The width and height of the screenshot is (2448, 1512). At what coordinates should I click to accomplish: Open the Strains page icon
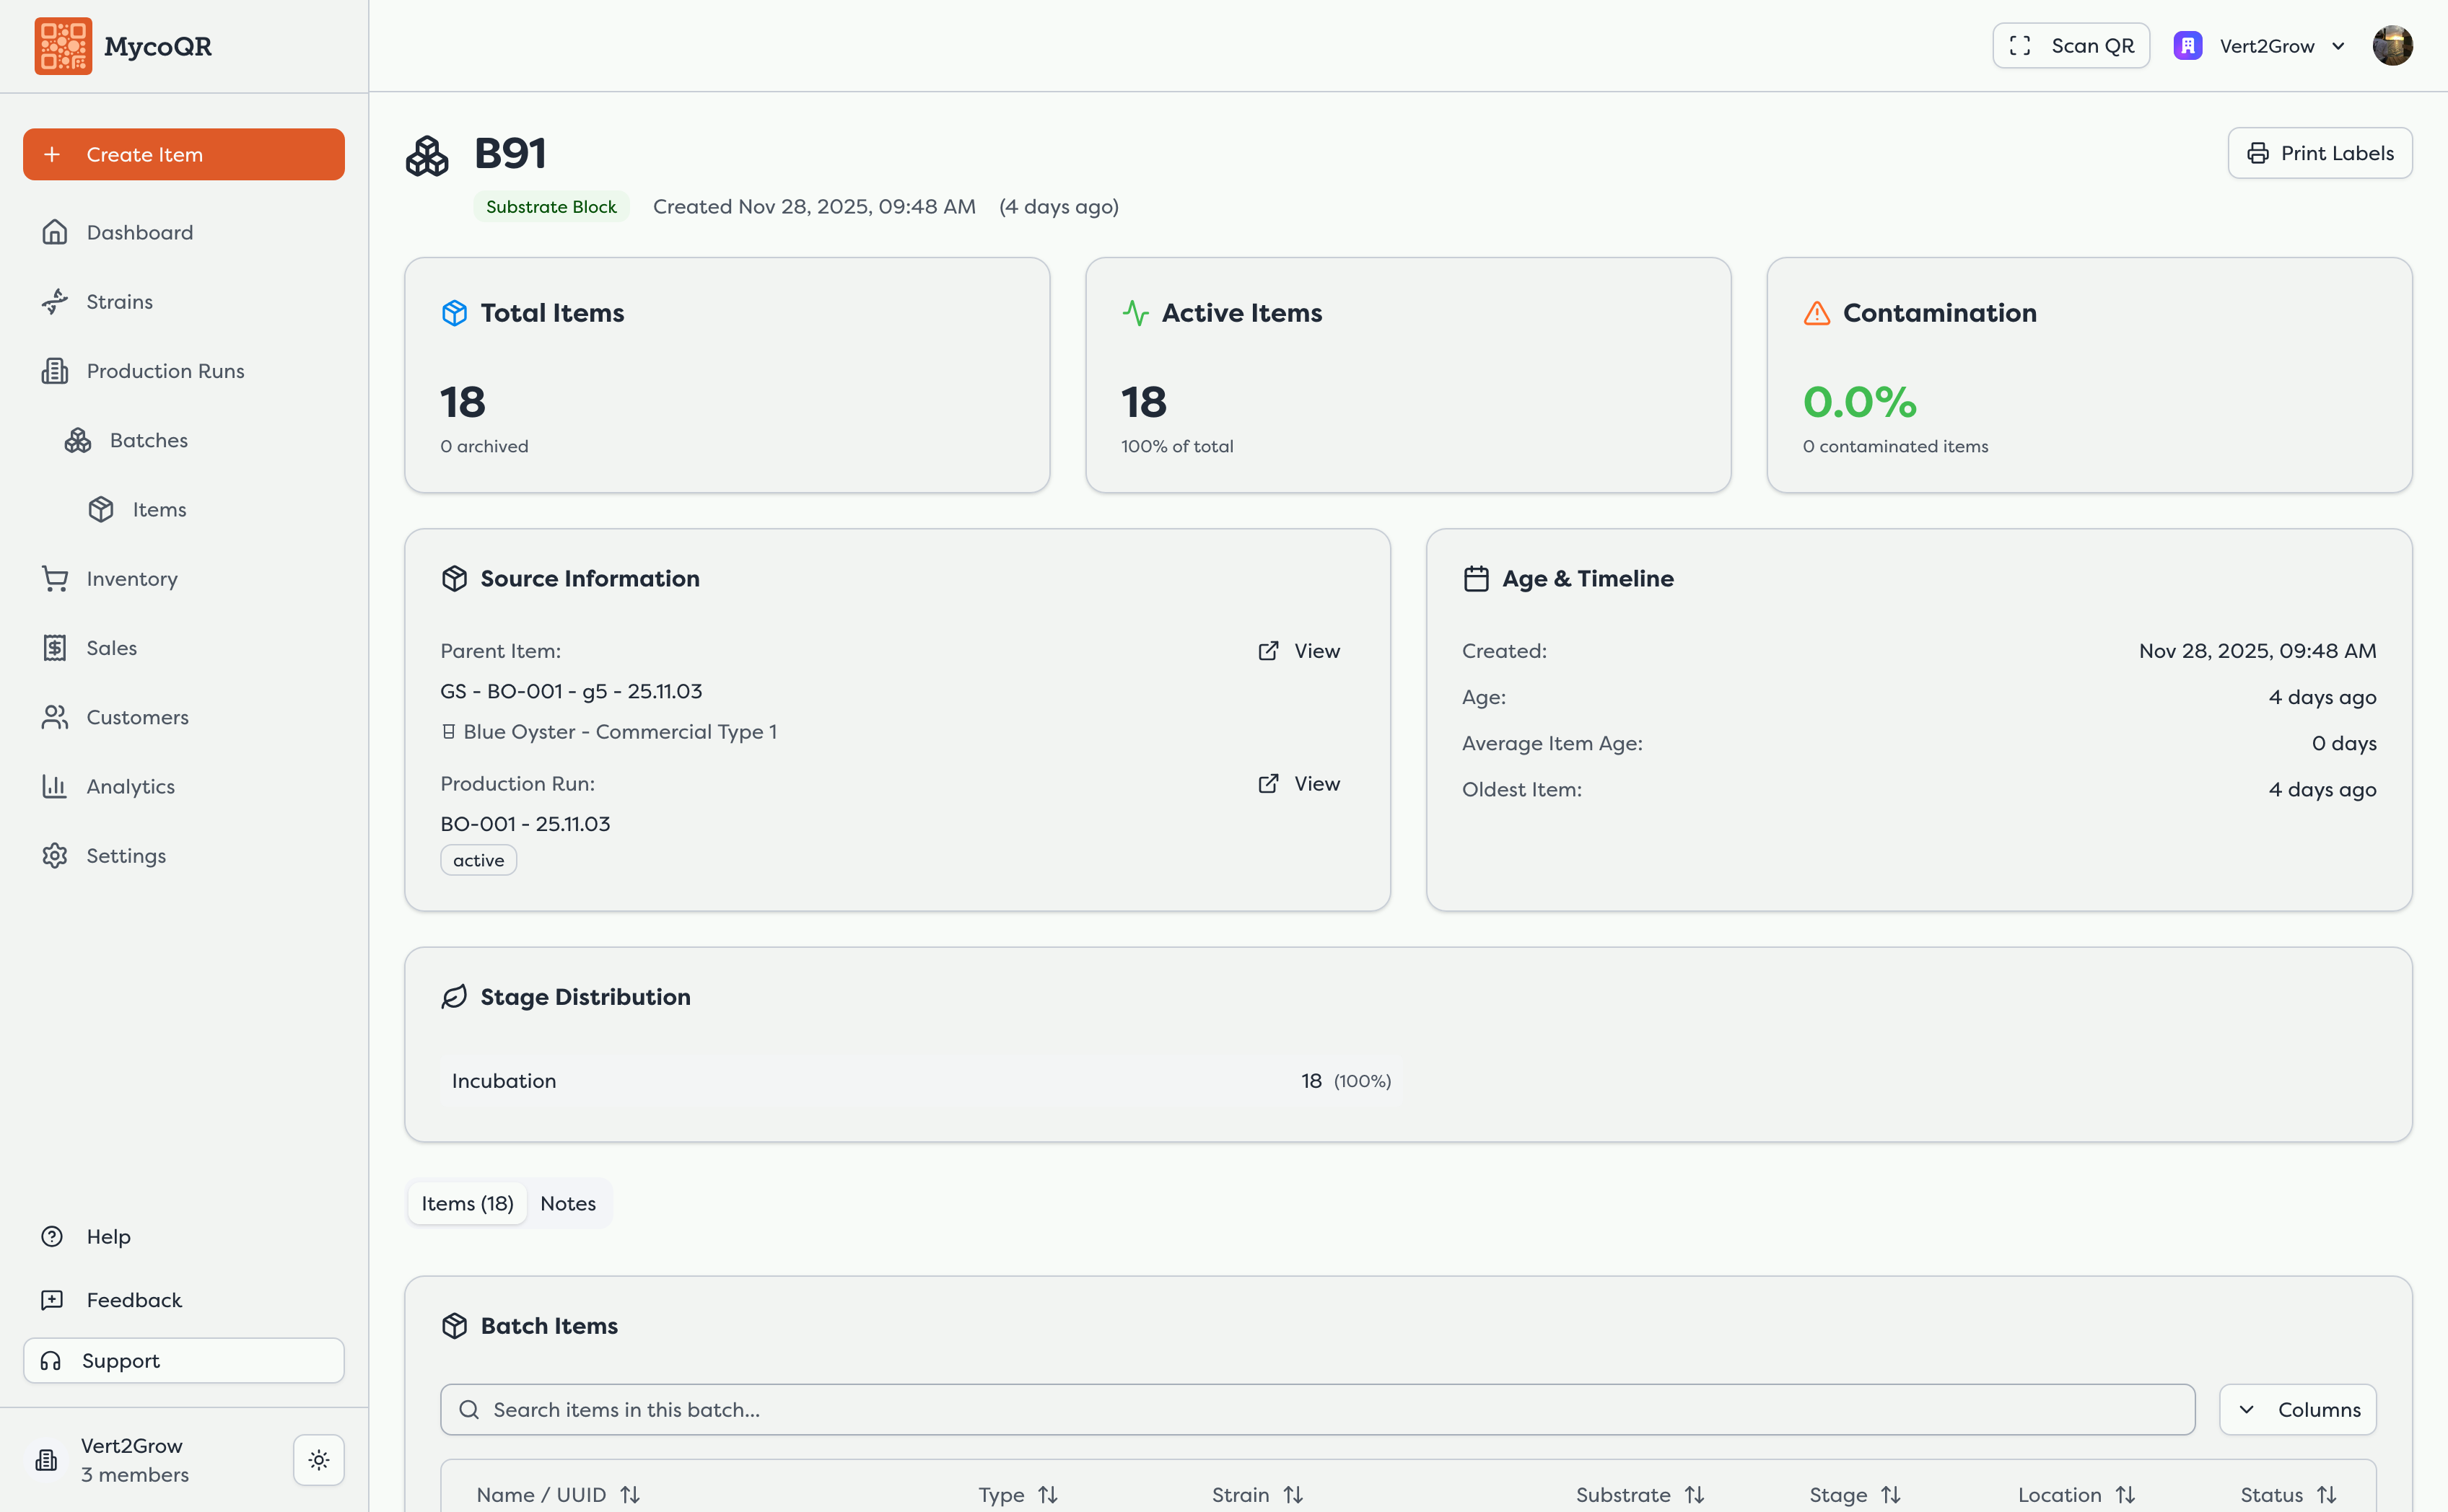tap(55, 302)
